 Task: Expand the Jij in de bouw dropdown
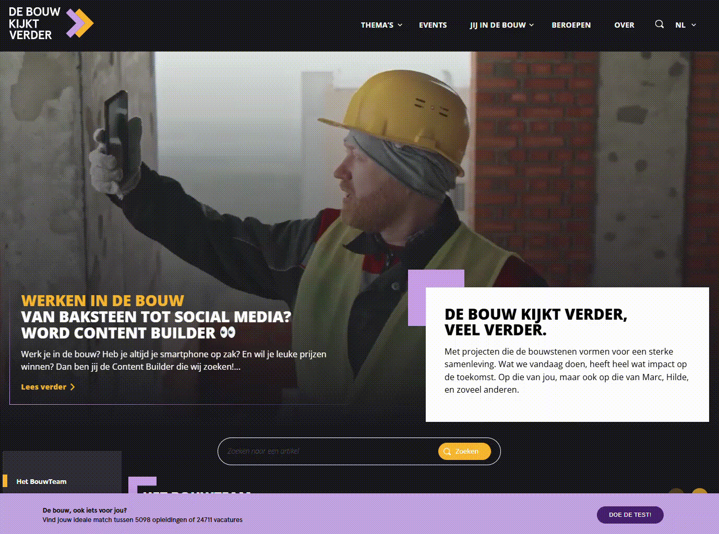501,25
